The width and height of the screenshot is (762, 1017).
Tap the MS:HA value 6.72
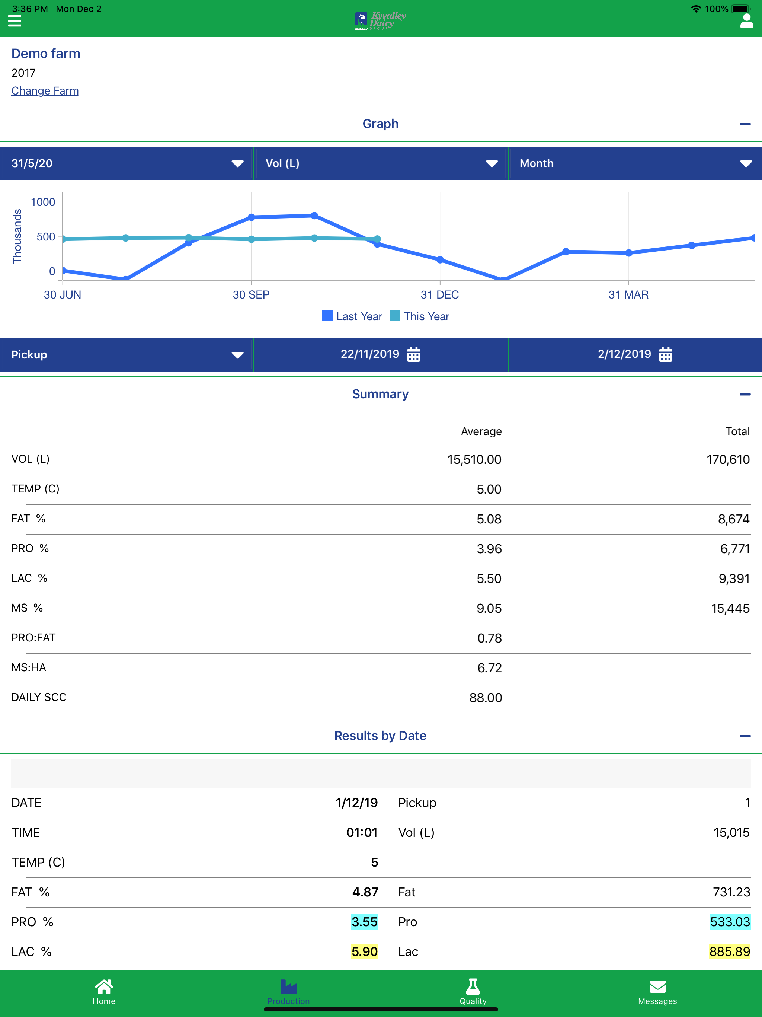pyautogui.click(x=490, y=668)
